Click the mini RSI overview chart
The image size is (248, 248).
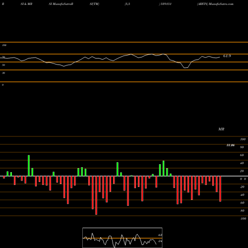[123, 238]
